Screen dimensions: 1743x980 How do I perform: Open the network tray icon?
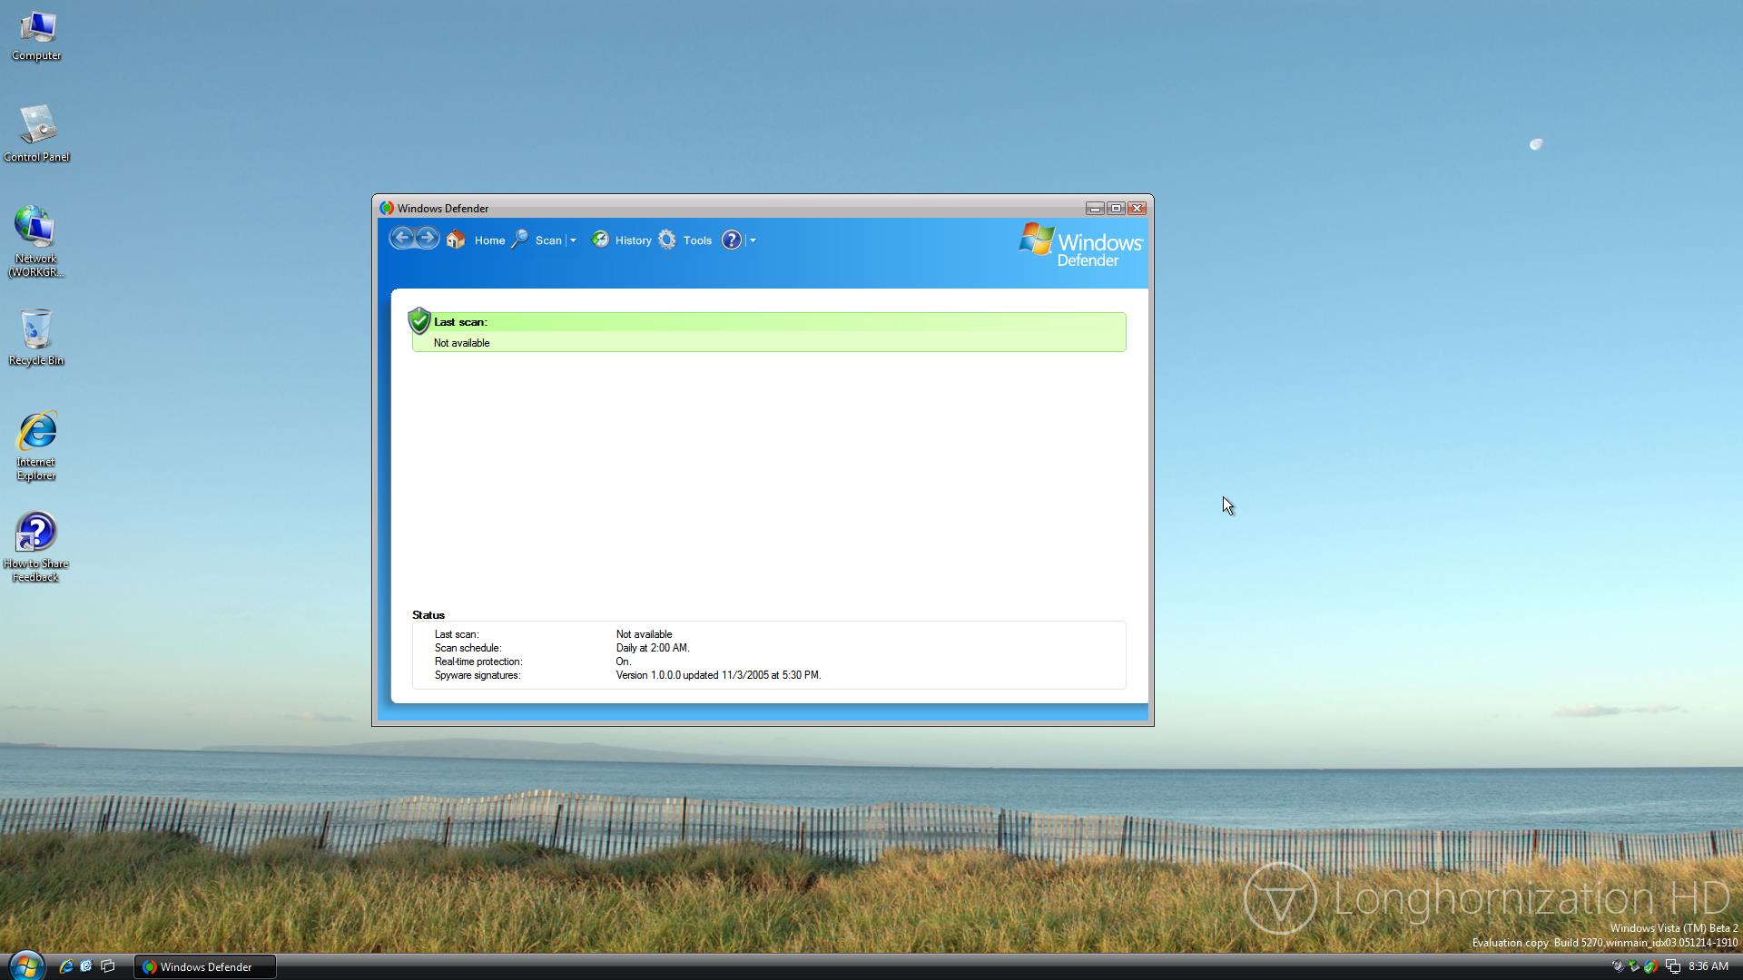tap(1672, 966)
